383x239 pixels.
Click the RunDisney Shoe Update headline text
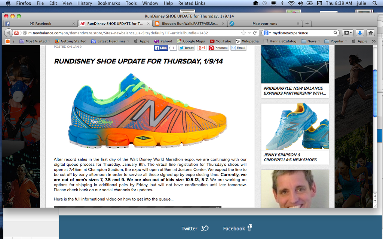(138, 61)
